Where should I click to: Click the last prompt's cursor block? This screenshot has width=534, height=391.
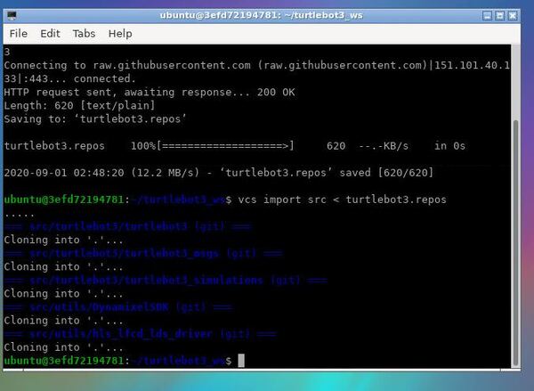[241, 361]
